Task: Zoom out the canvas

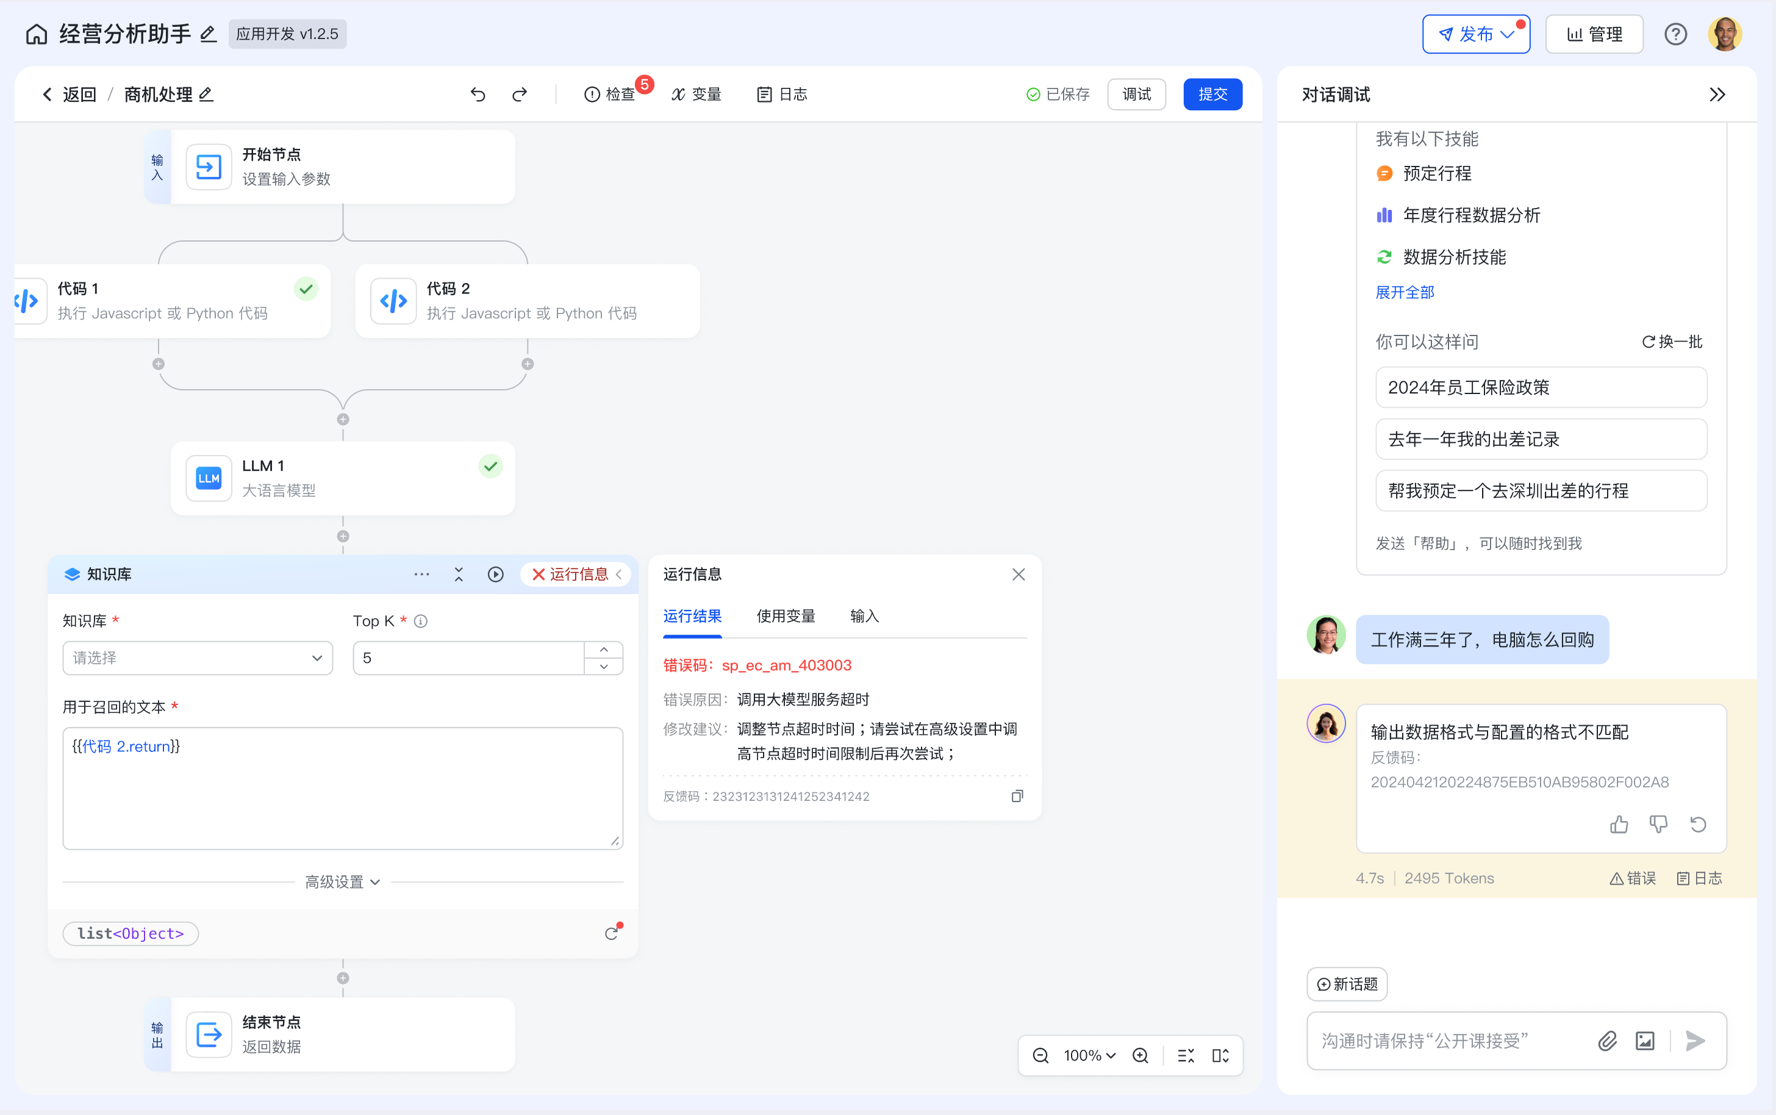Action: coord(1041,1055)
